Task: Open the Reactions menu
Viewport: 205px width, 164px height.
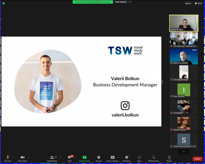Action: point(127,158)
